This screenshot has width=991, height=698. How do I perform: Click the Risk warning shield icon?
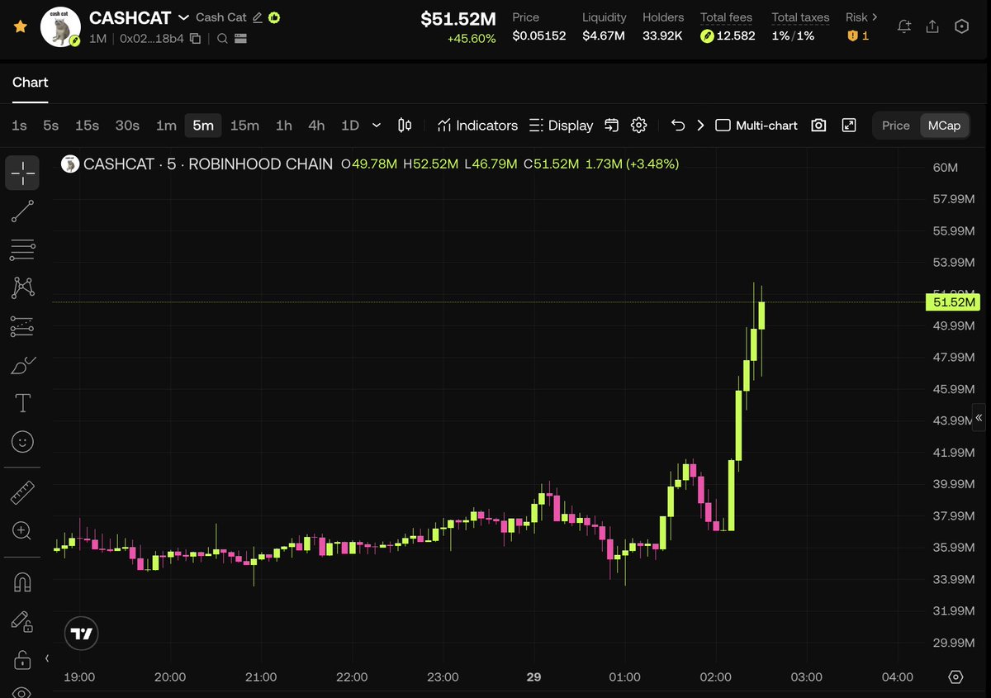853,36
